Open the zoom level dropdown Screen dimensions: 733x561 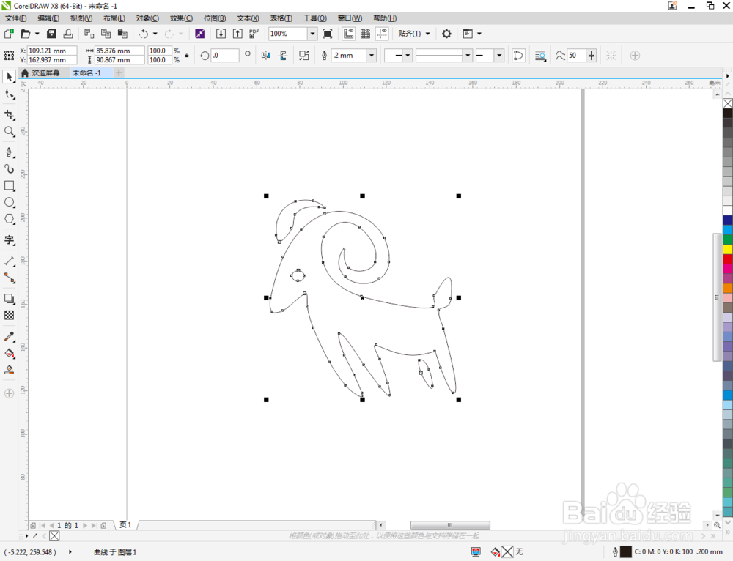[x=312, y=34]
